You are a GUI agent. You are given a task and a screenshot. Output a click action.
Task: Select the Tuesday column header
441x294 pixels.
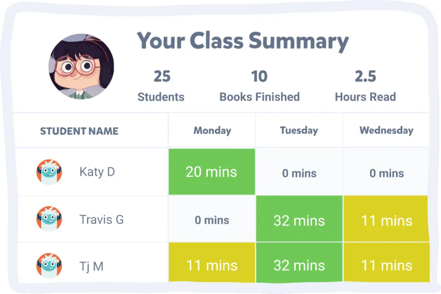[299, 130]
